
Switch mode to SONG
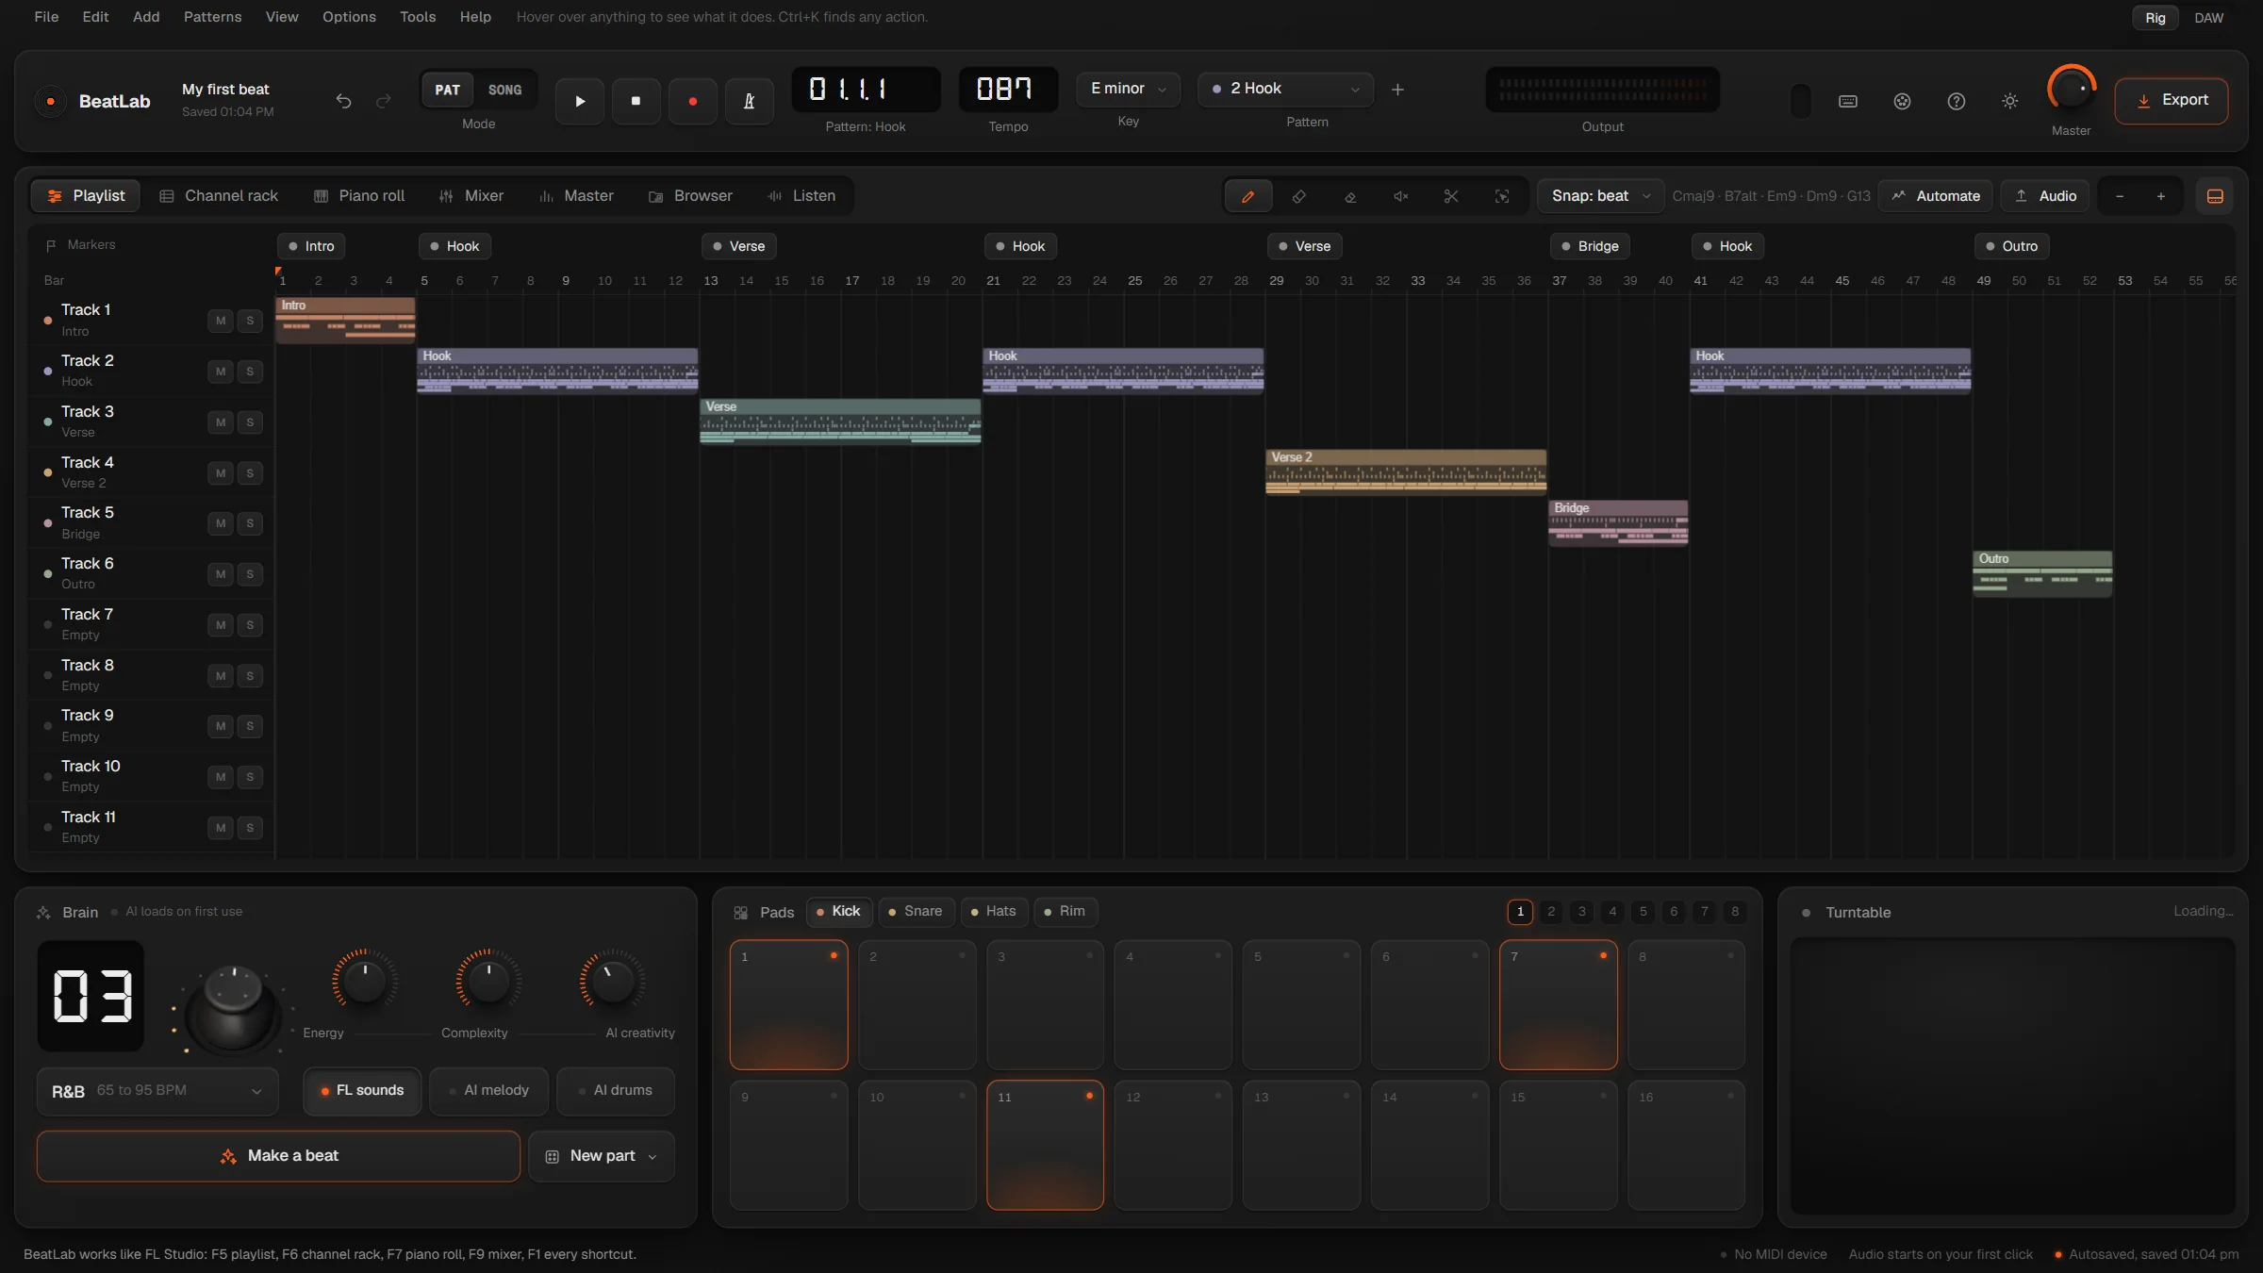pos(504,90)
